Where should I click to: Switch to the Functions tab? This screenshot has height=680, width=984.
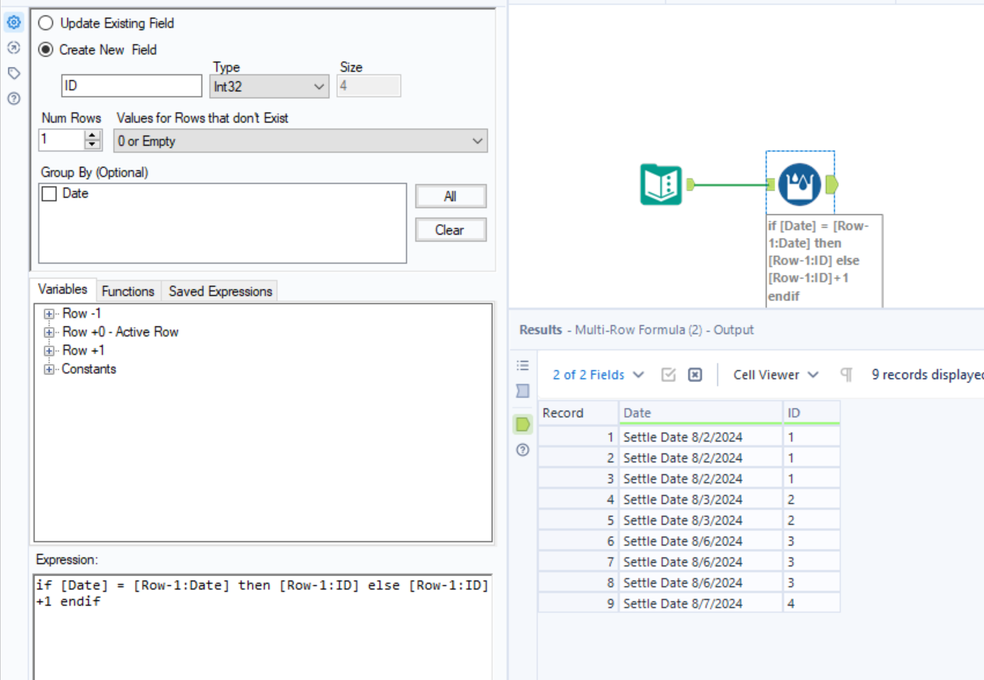click(x=128, y=291)
